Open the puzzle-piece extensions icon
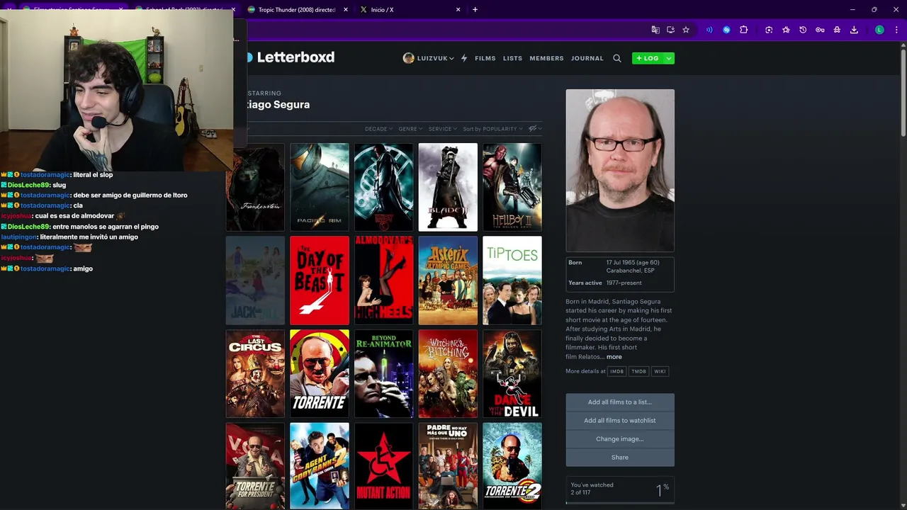 coord(743,30)
